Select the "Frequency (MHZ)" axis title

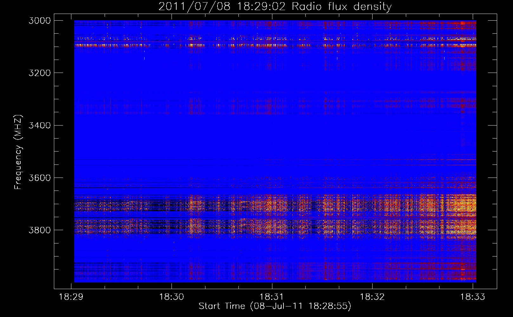(x=18, y=152)
